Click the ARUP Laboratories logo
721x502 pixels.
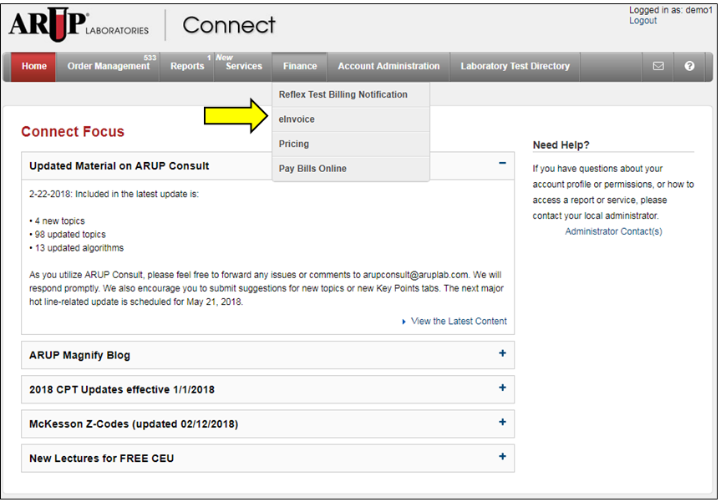coord(79,25)
